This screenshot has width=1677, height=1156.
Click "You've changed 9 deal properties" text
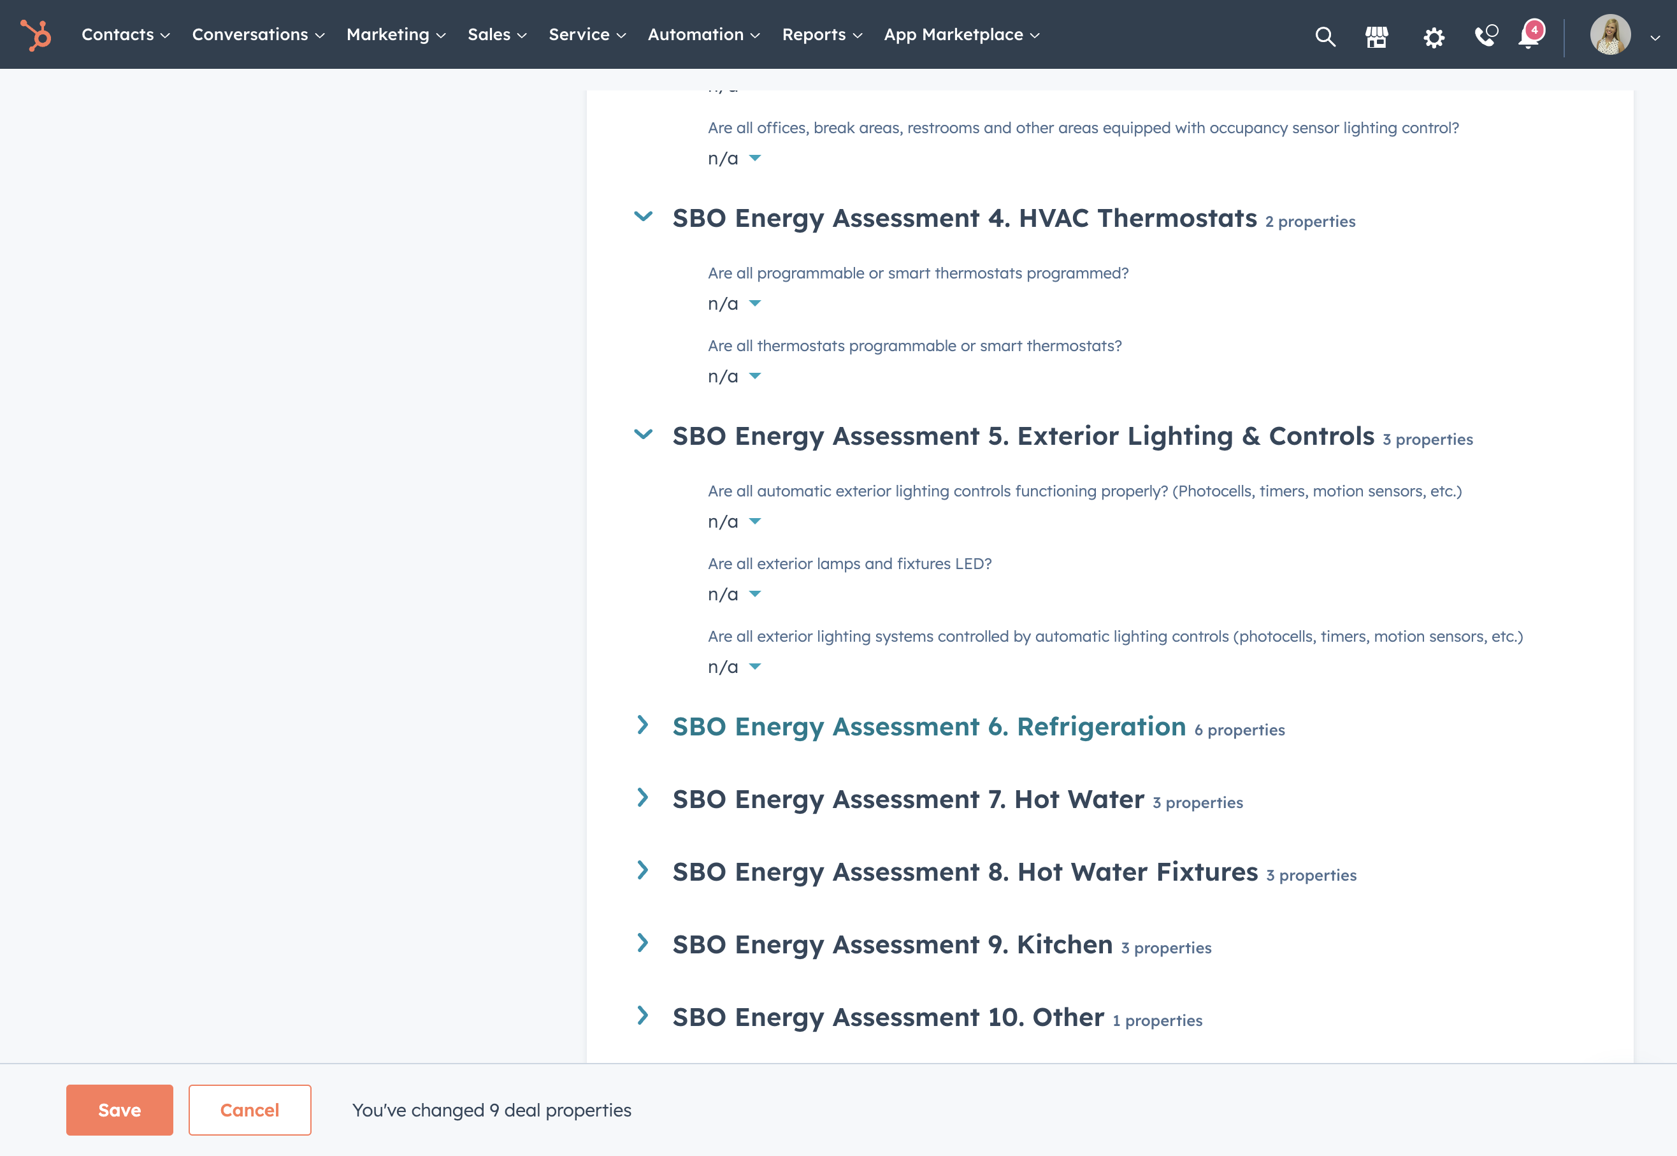coord(492,1109)
